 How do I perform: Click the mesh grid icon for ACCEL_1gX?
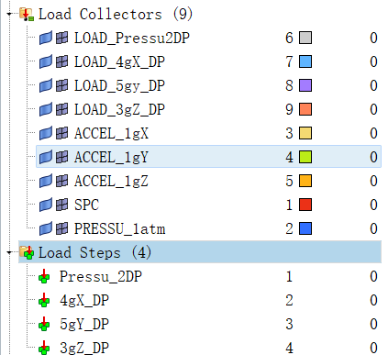pos(62,133)
